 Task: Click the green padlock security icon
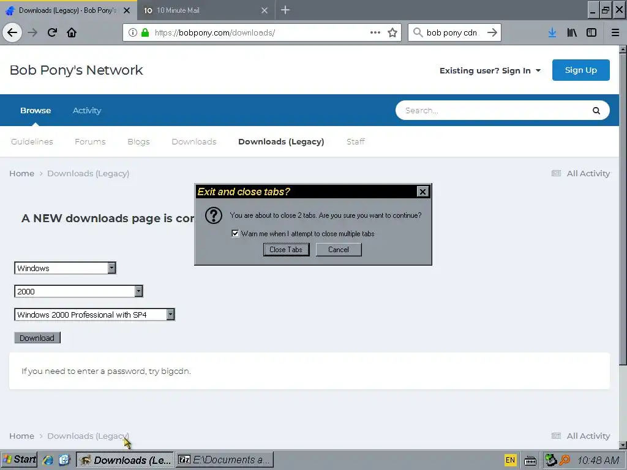tap(145, 33)
